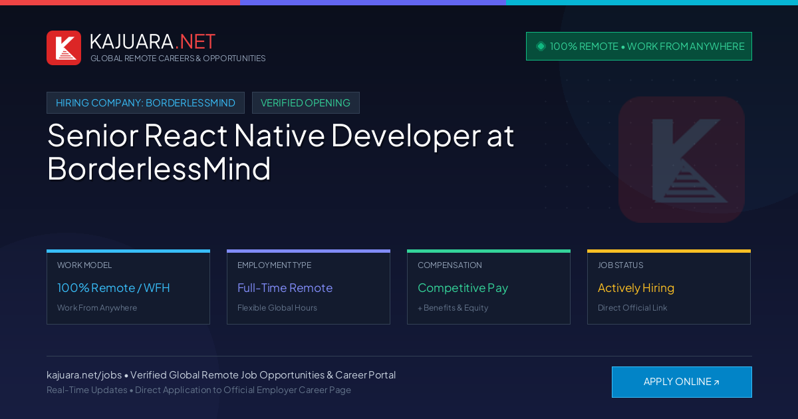Click Global Remote Careers & Opportunities tagline
The height and width of the screenshot is (419, 798).
coord(178,59)
